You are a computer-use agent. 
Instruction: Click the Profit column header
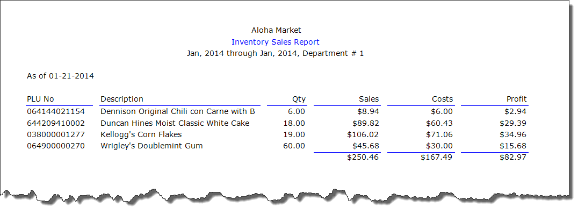[x=516, y=99]
